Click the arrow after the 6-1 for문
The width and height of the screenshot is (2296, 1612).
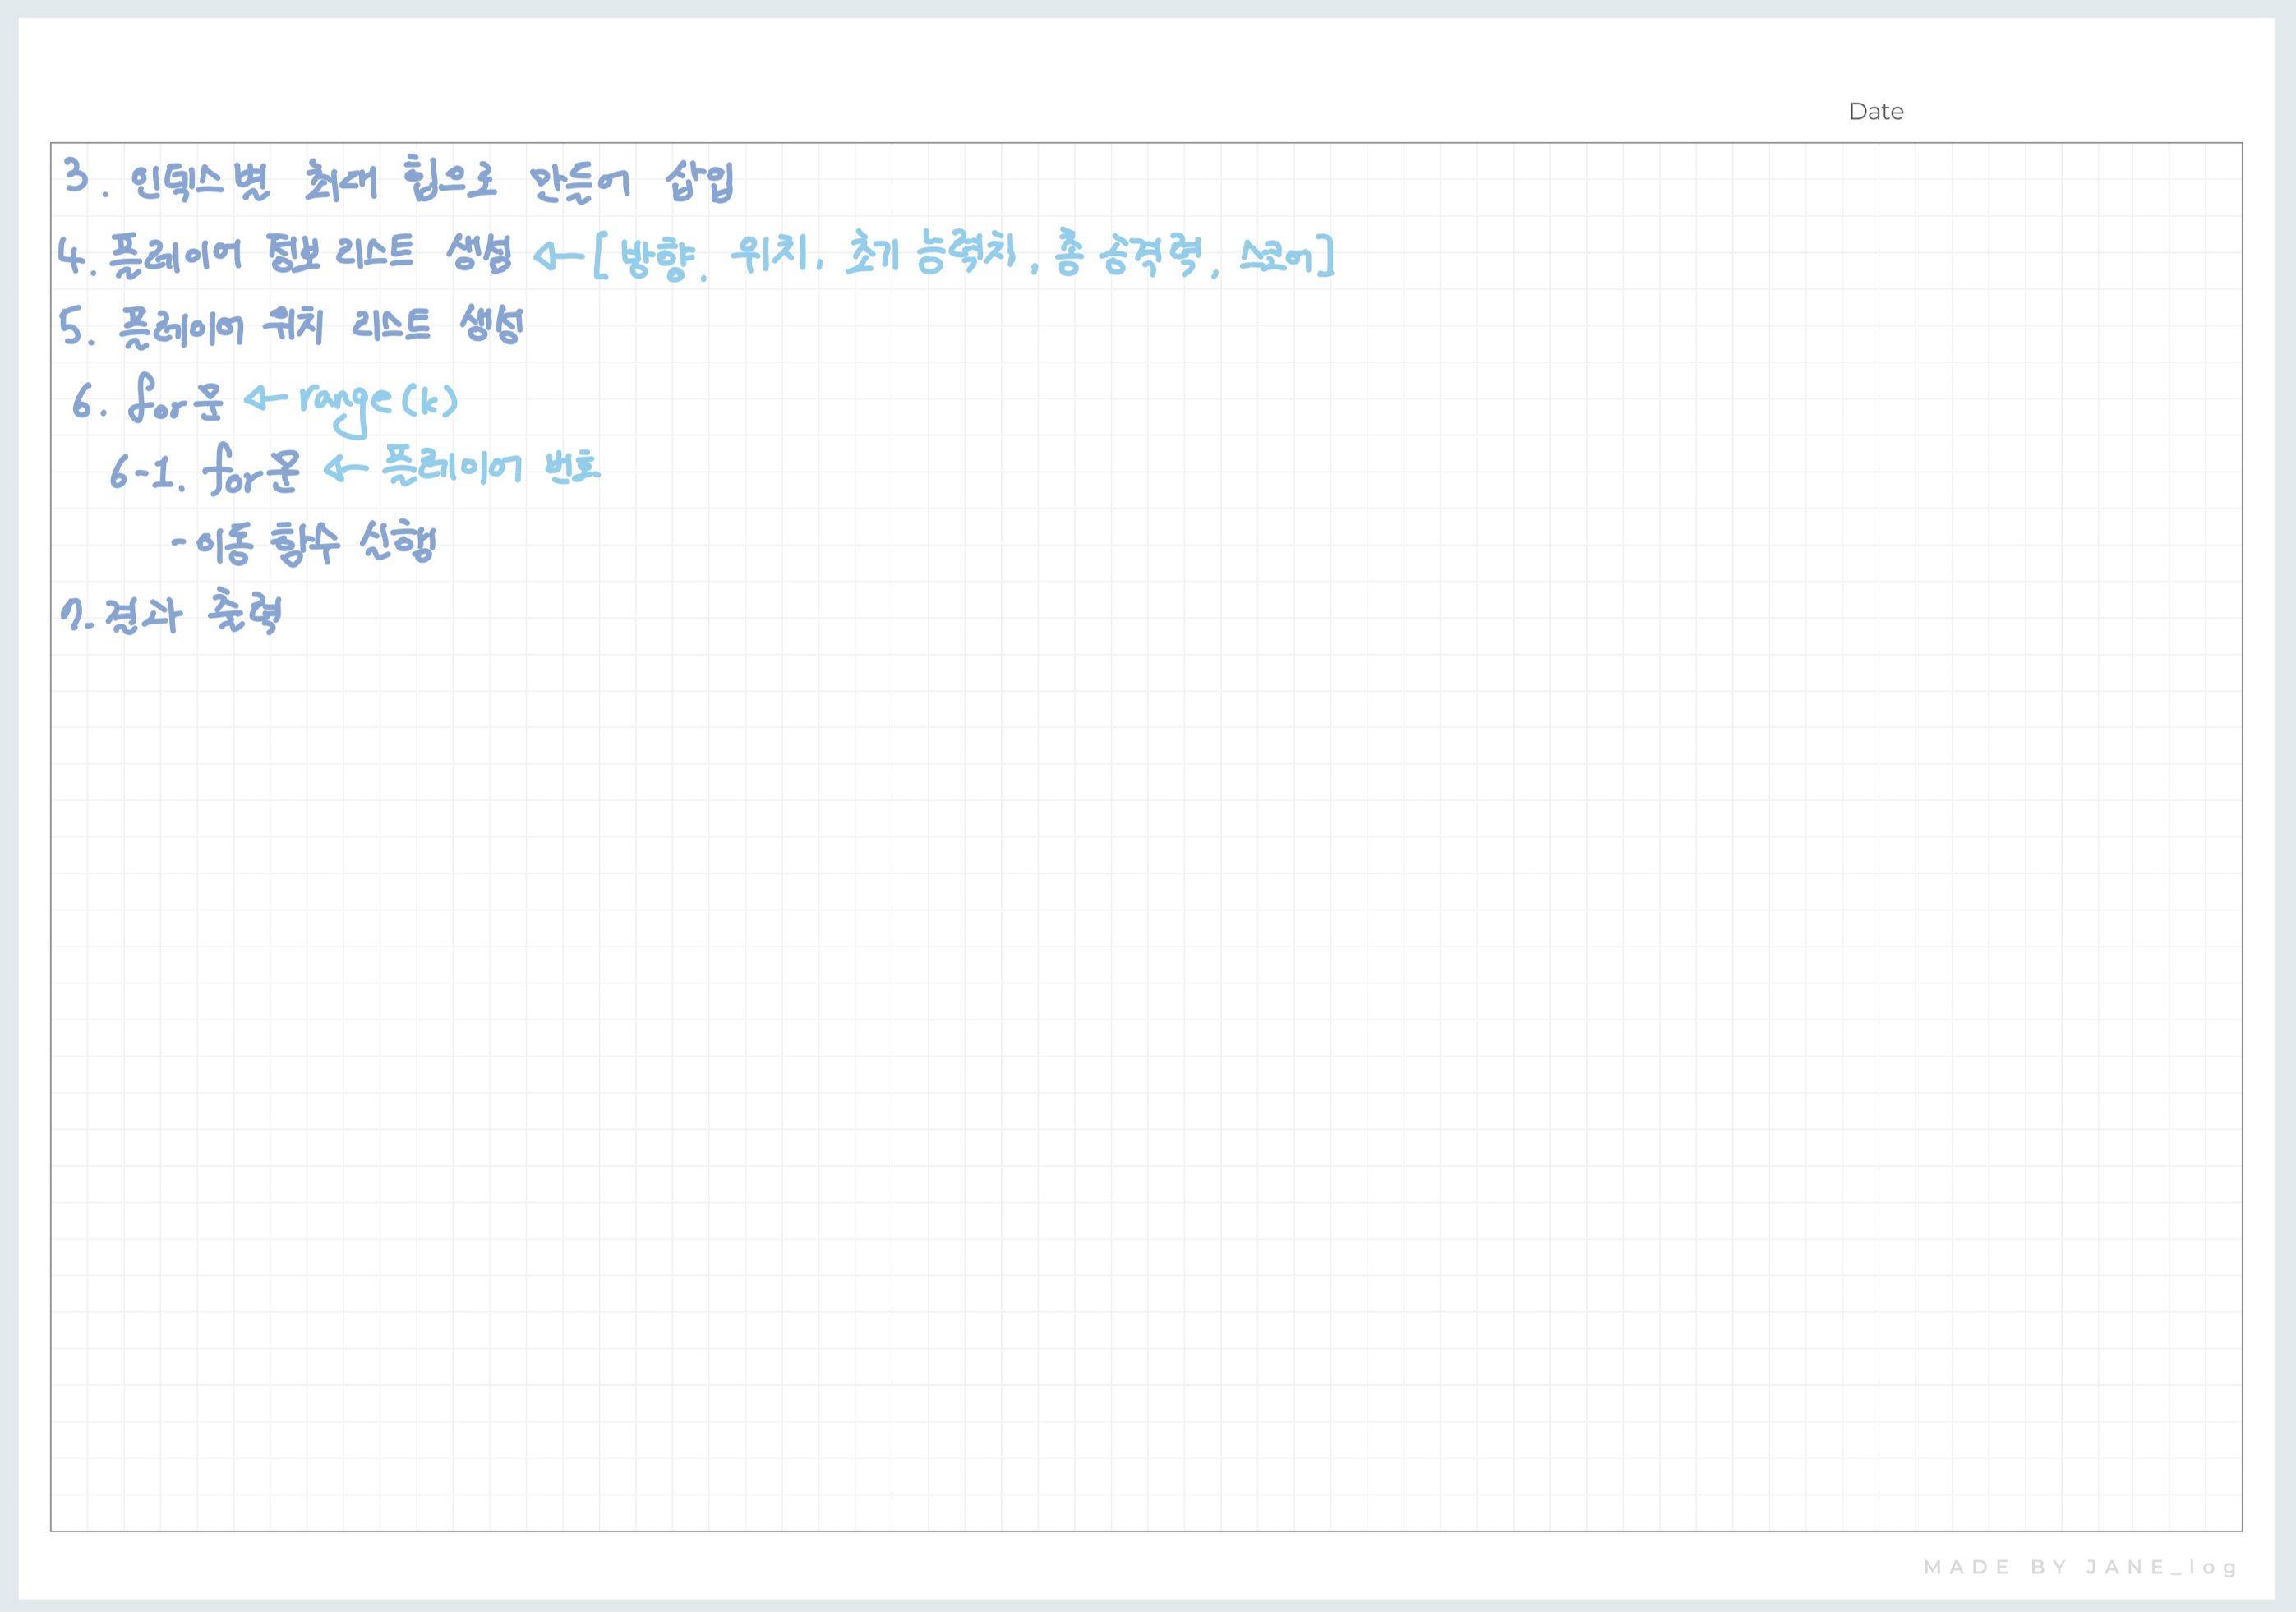pyautogui.click(x=345, y=468)
